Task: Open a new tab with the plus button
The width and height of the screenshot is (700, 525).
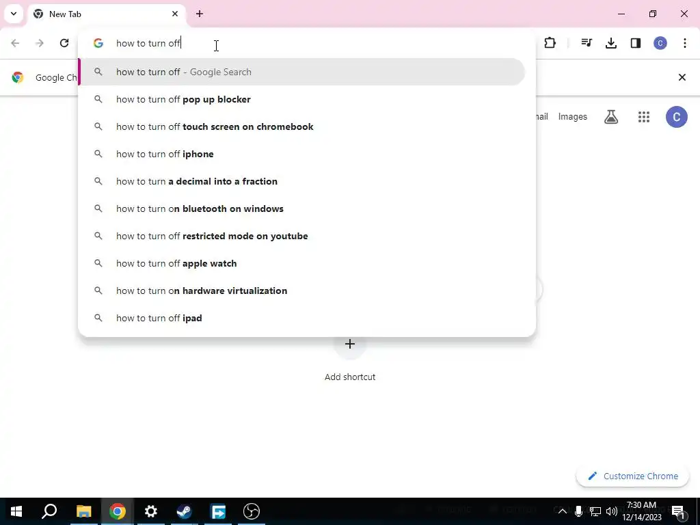Action: [x=200, y=14]
